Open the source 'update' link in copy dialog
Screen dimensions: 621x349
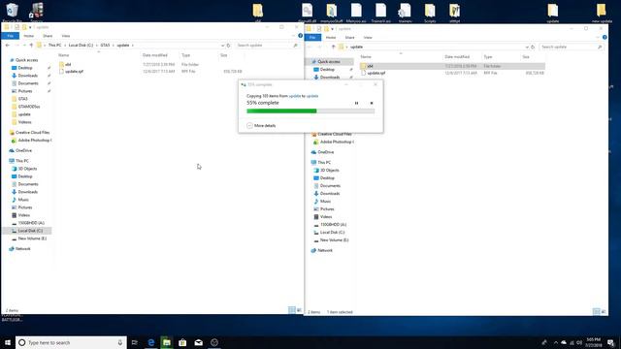coord(295,96)
